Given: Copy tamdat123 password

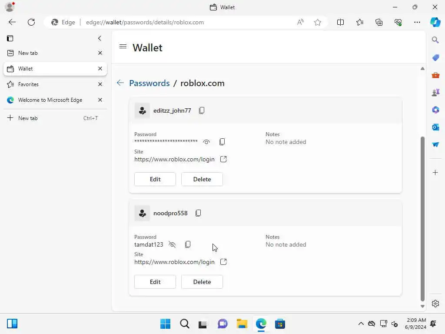Looking at the screenshot, I should (x=188, y=244).
